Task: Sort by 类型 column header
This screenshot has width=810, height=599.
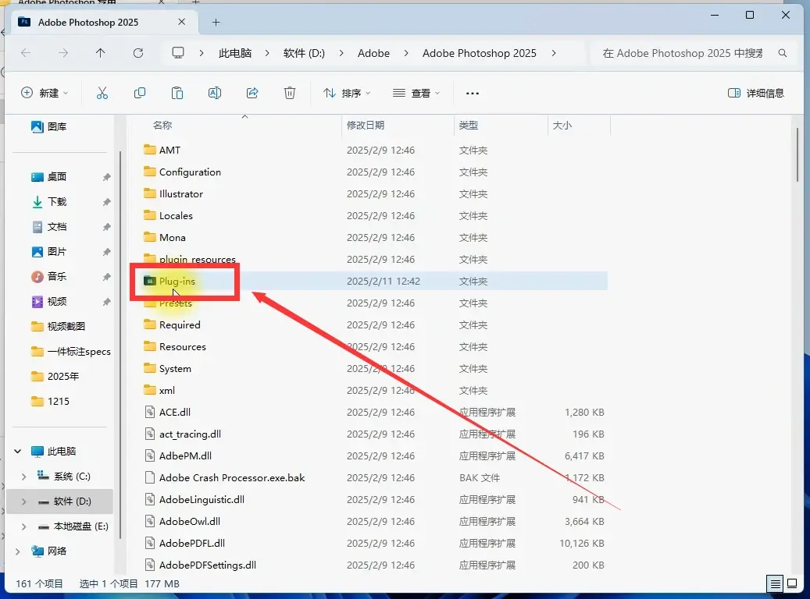Action: 469,126
